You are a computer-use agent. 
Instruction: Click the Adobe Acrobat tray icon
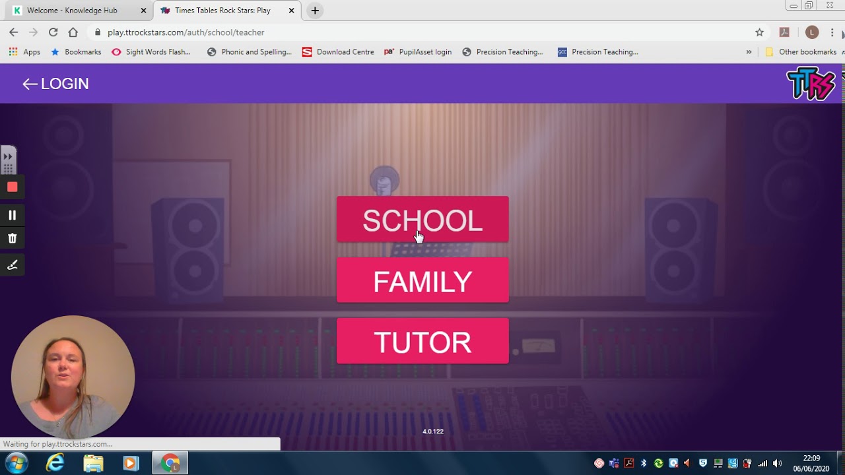pyautogui.click(x=629, y=463)
